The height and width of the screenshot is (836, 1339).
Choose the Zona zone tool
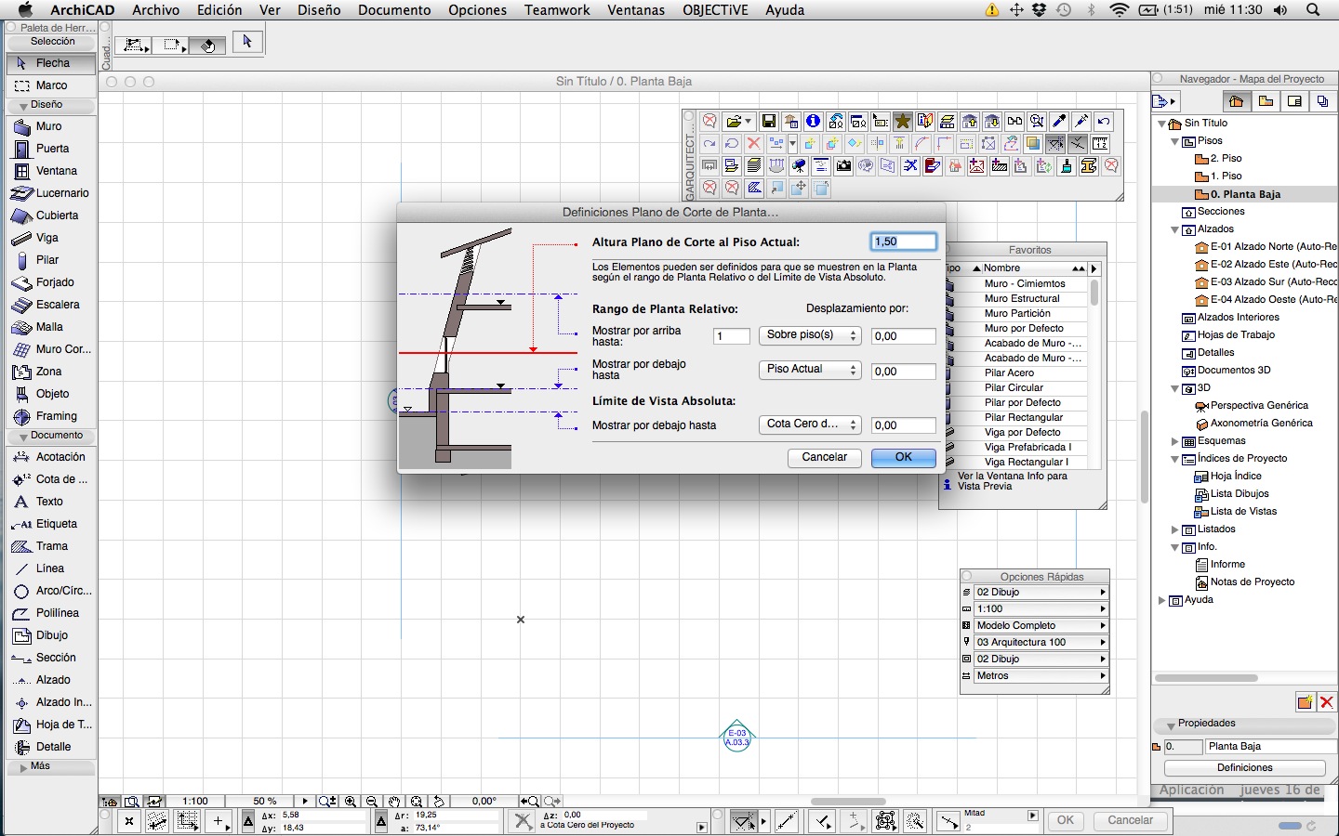pyautogui.click(x=47, y=372)
